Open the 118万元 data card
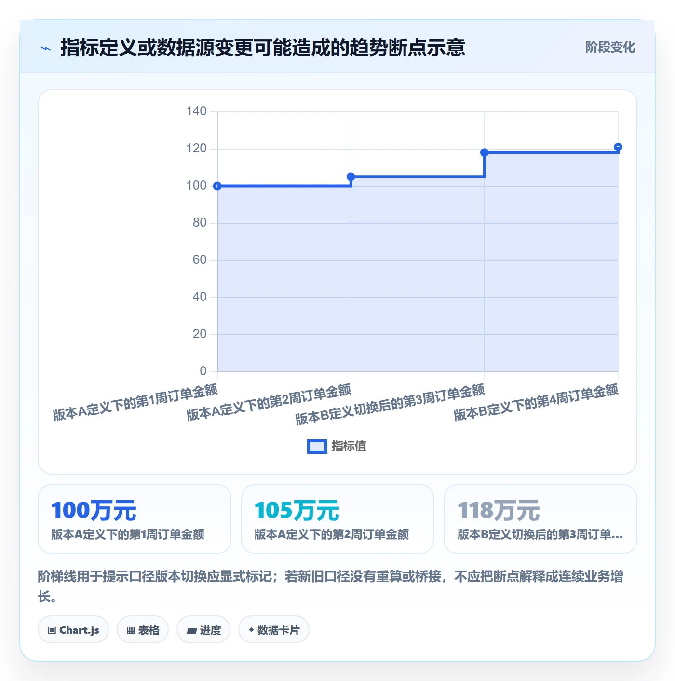The image size is (675, 681). click(540, 519)
